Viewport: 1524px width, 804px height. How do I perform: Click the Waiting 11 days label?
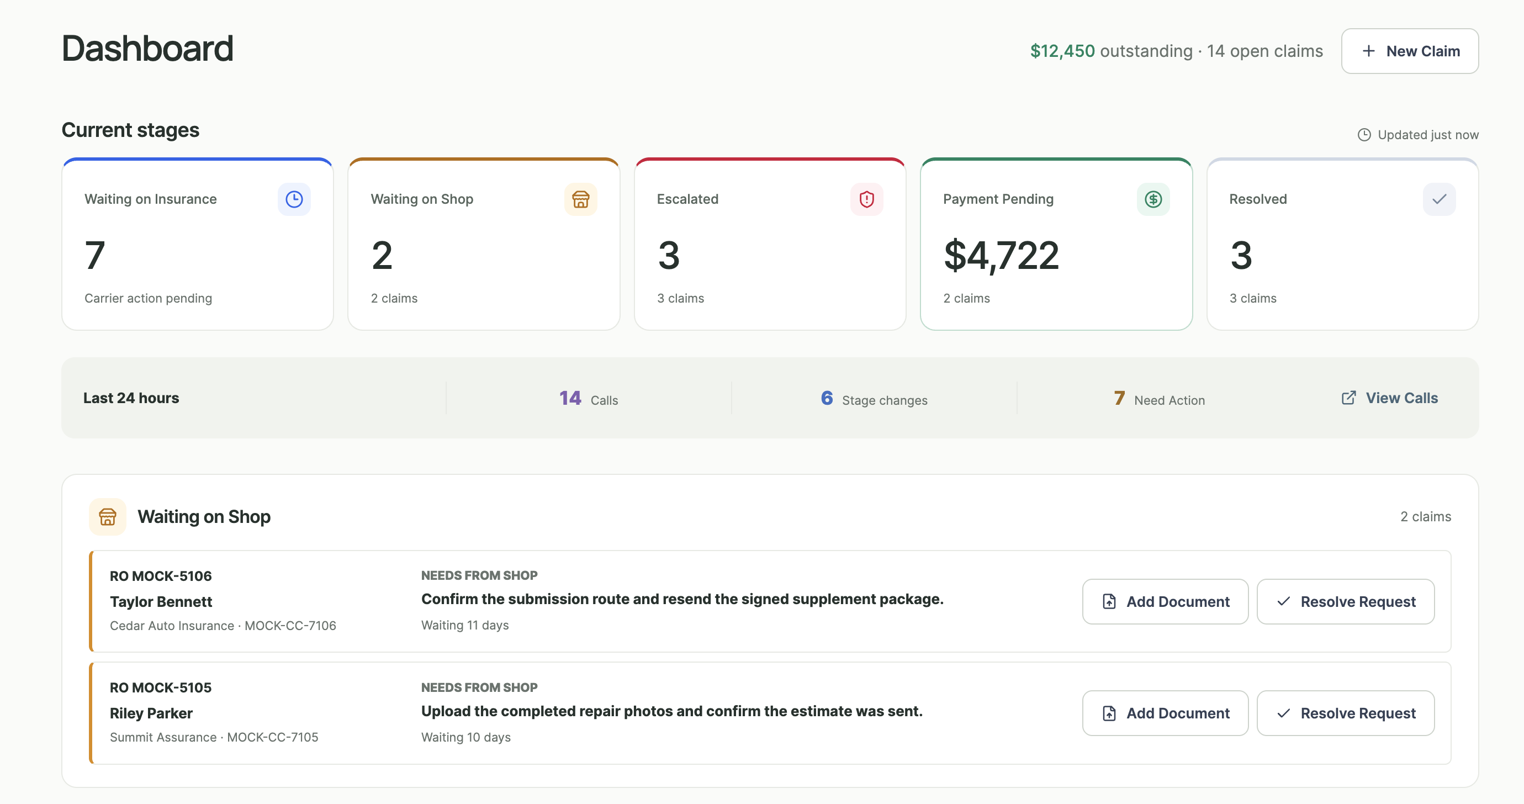(x=465, y=625)
